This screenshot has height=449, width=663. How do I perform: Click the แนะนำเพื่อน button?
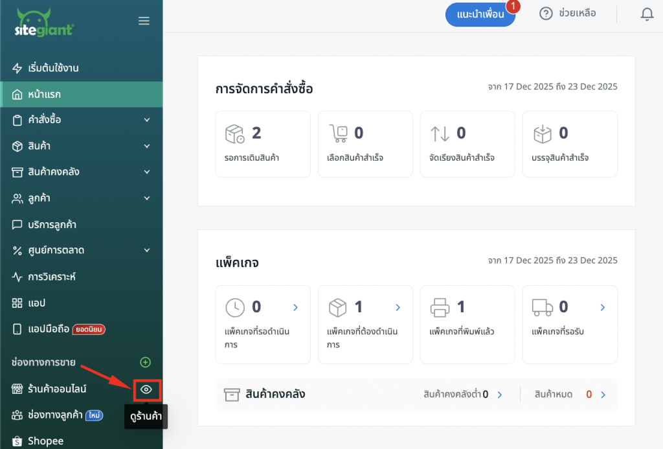tap(480, 14)
